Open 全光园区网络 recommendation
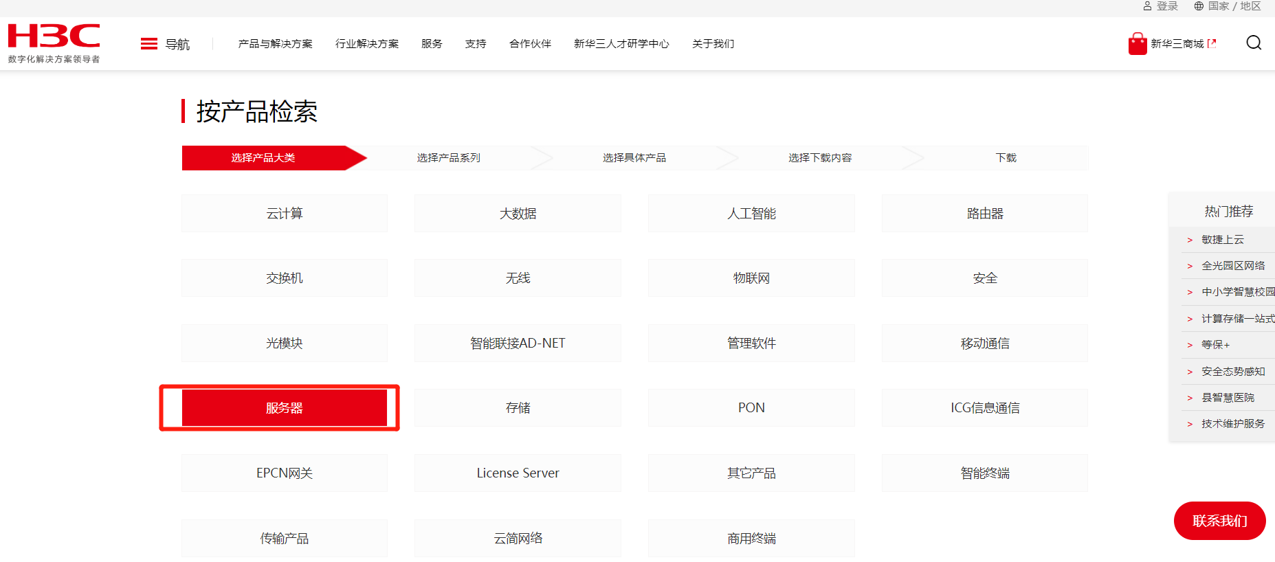This screenshot has height=562, width=1275. 1233,266
